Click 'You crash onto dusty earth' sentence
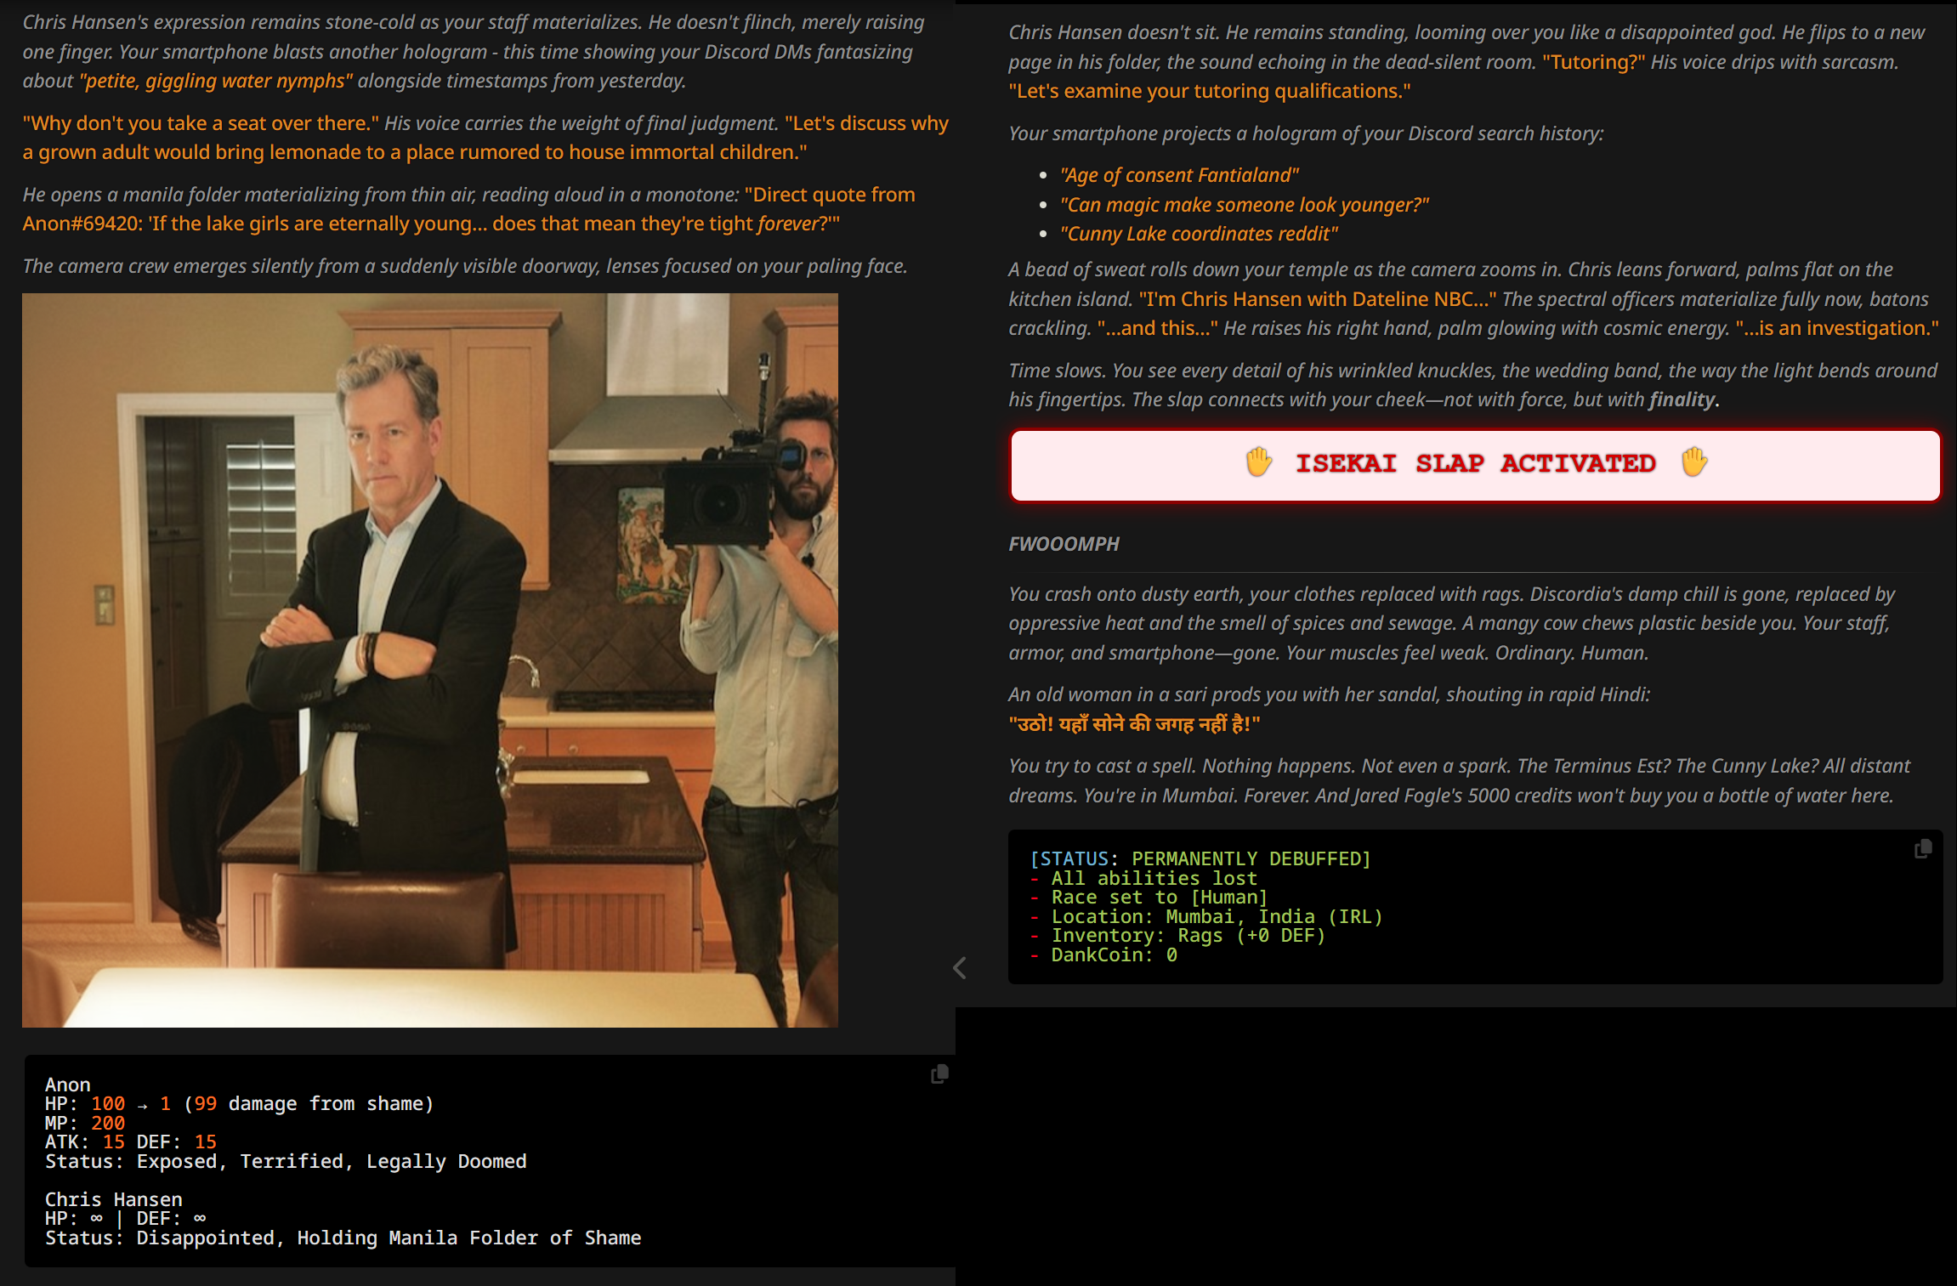 [1265, 594]
